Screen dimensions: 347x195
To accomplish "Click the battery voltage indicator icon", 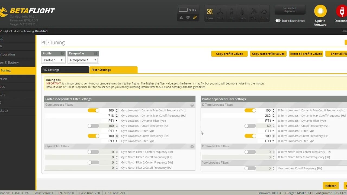I will point(184,10).
